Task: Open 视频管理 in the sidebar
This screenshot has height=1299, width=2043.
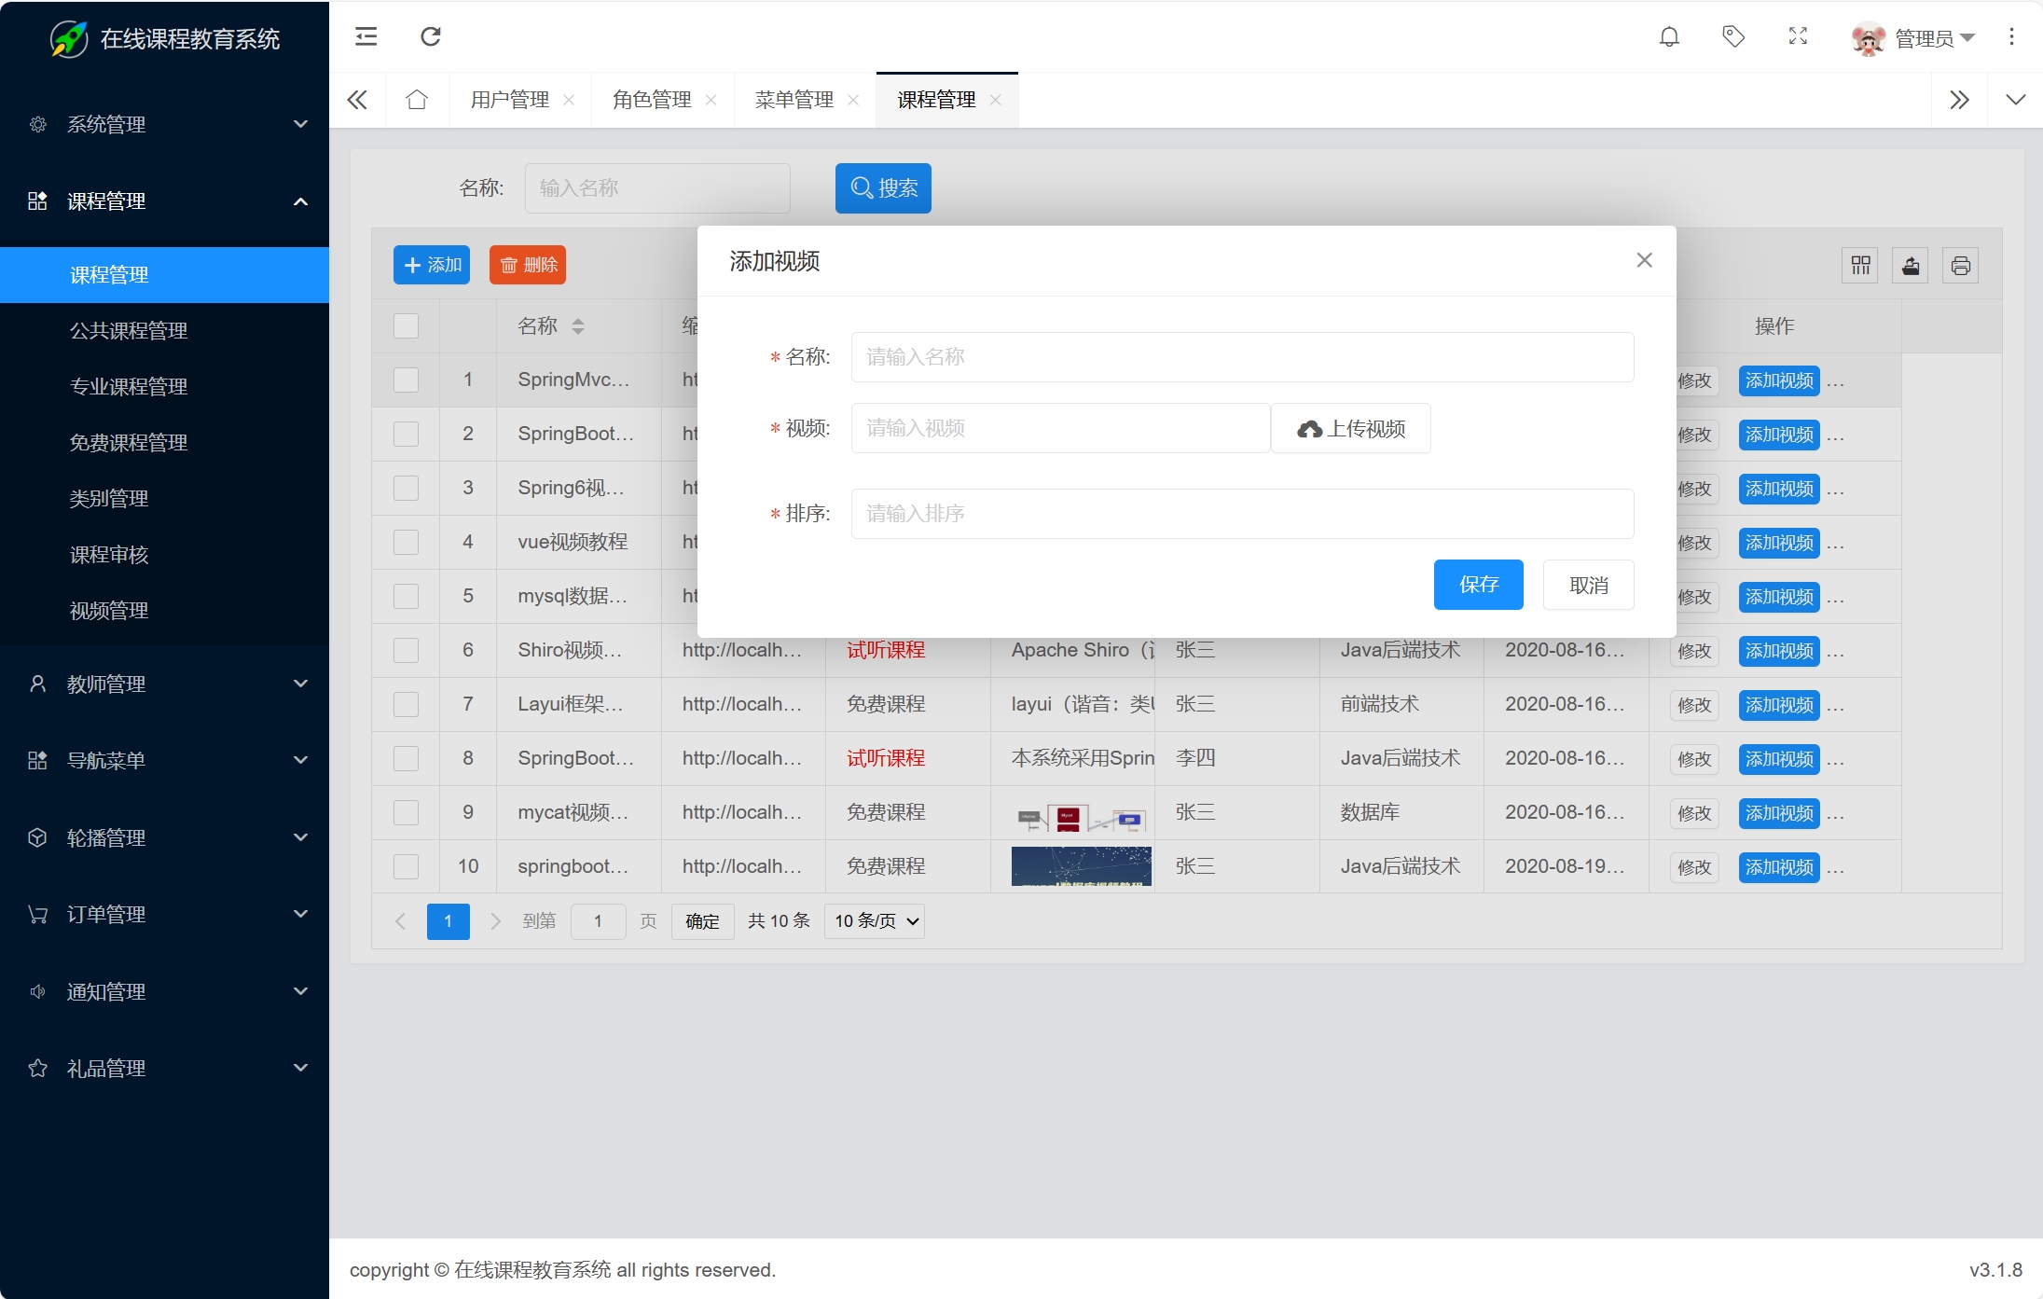Action: (109, 611)
